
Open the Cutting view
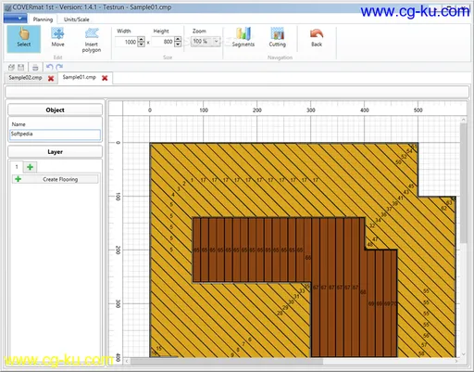[277, 37]
